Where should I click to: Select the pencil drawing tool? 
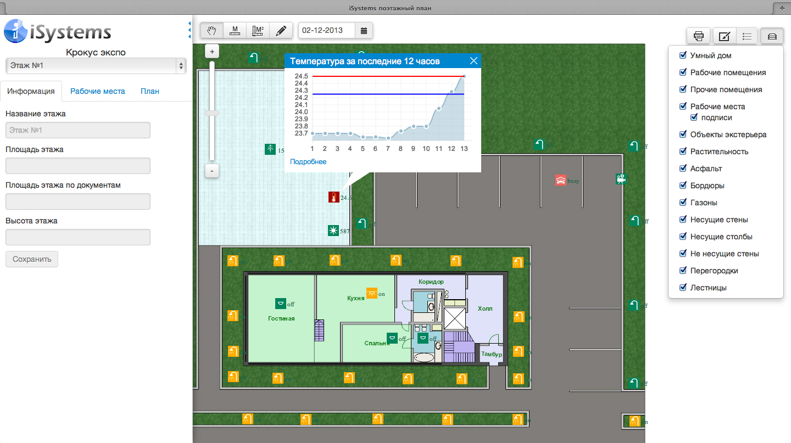coord(281,30)
